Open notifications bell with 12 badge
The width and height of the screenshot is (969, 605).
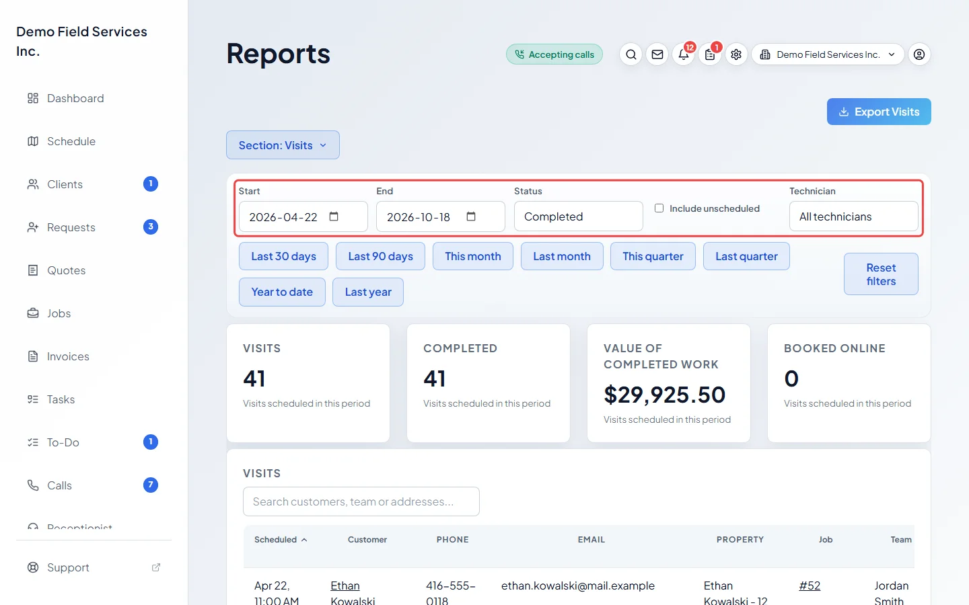click(x=684, y=54)
